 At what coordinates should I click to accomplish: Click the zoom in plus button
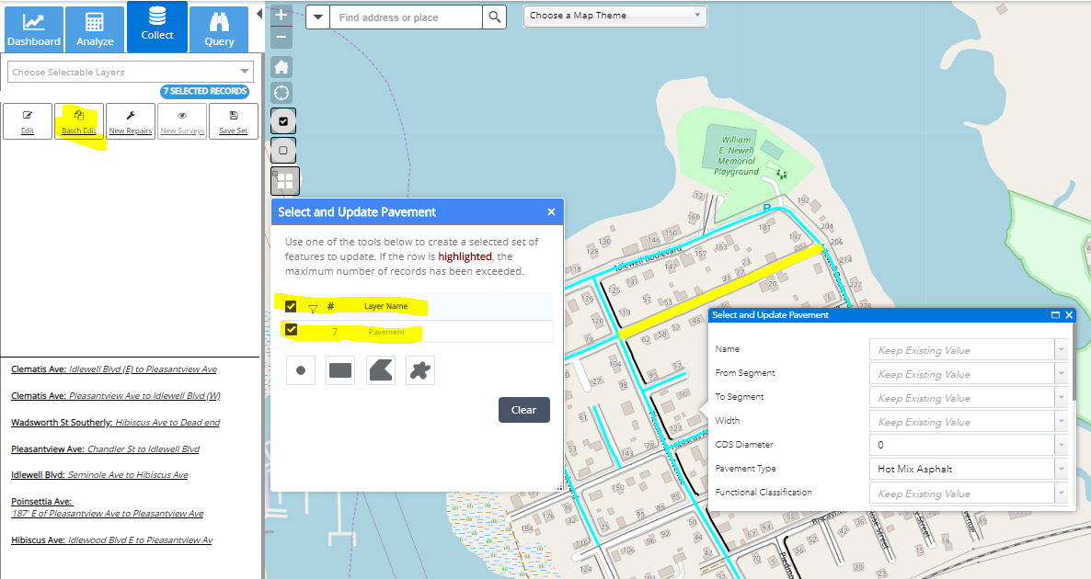click(x=281, y=15)
